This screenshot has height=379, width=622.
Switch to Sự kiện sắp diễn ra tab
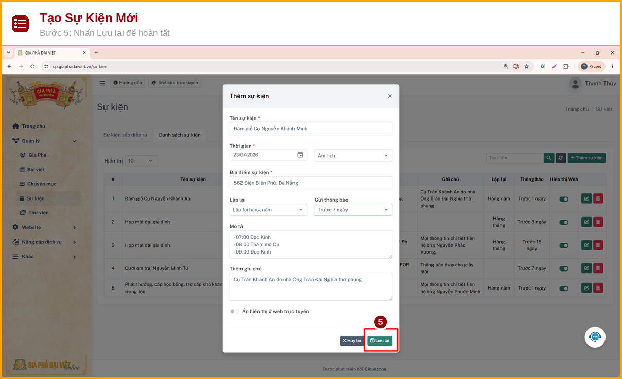point(125,135)
